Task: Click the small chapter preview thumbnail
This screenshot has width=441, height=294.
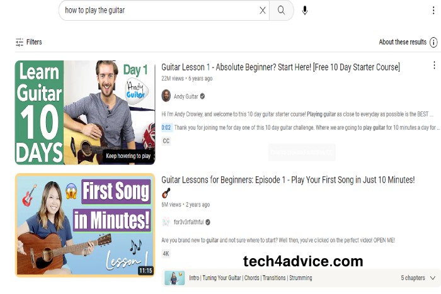Action: click(175, 278)
